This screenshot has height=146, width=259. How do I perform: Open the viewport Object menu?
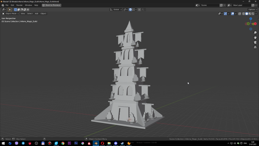[43, 13]
